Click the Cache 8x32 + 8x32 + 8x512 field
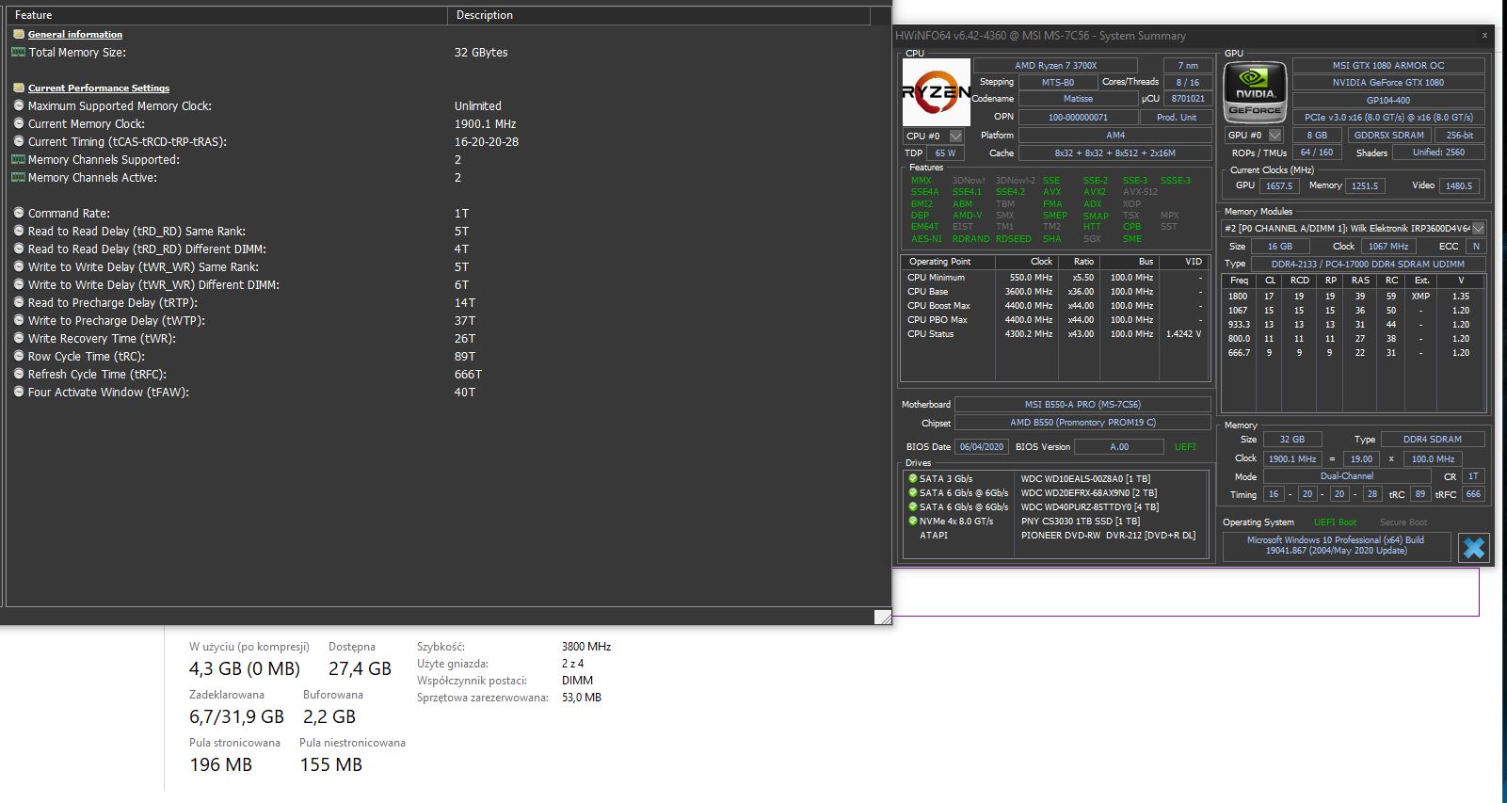This screenshot has width=1507, height=803. (1115, 153)
